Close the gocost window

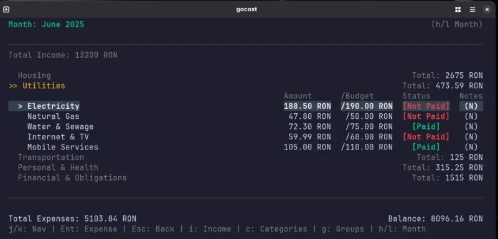[x=487, y=9]
